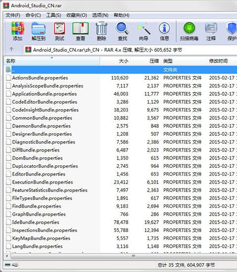Viewport: 237px width, 272px height.
Task: Click the horizontal scrollbar left arrow
Action: pyautogui.click(x=7, y=256)
